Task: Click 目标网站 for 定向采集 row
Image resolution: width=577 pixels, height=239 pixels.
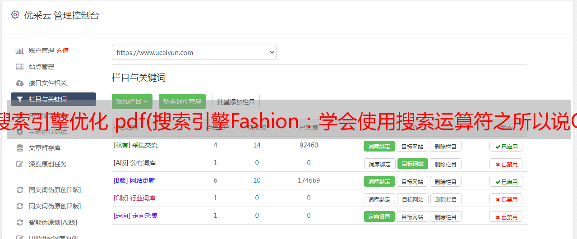Action: [x=412, y=216]
